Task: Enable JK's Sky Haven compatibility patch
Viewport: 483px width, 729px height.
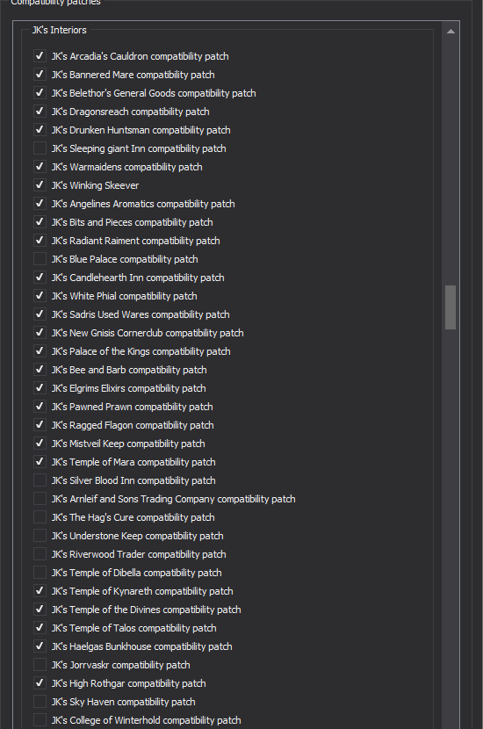Action: (x=40, y=702)
